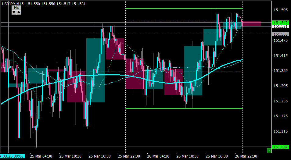
Task: Click the 26 Mar 04:30 time label
Action: (158, 156)
